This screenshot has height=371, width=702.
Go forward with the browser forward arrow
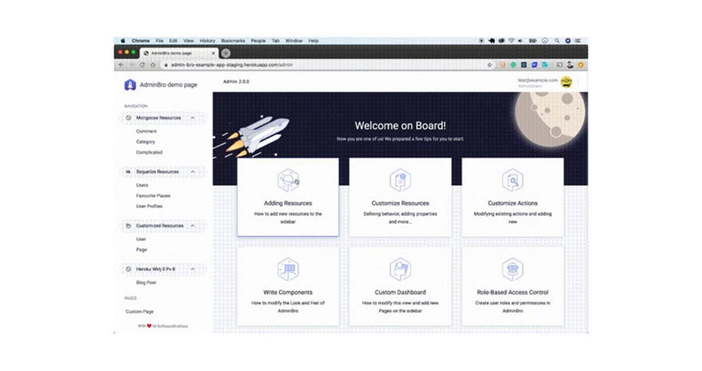click(x=132, y=65)
